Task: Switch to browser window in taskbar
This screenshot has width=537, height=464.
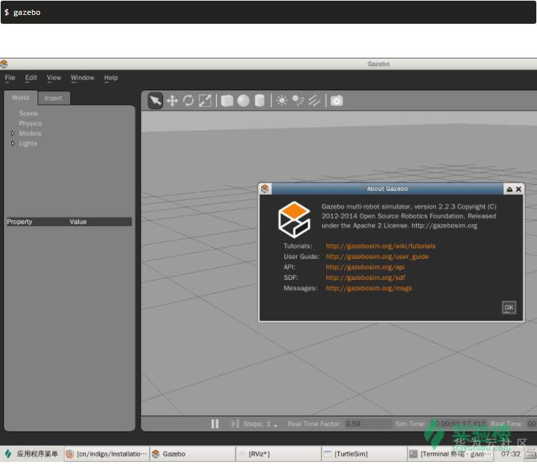Action: pyautogui.click(x=107, y=454)
